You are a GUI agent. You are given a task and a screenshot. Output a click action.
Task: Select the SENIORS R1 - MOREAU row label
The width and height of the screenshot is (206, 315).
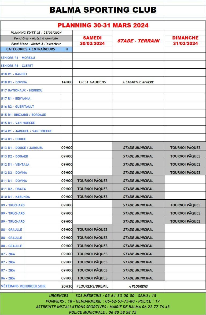coord(18,58)
